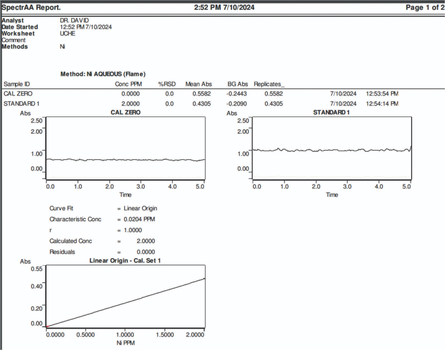445x350 pixels.
Task: Click the worksheet name UCHE
Action: pos(68,34)
